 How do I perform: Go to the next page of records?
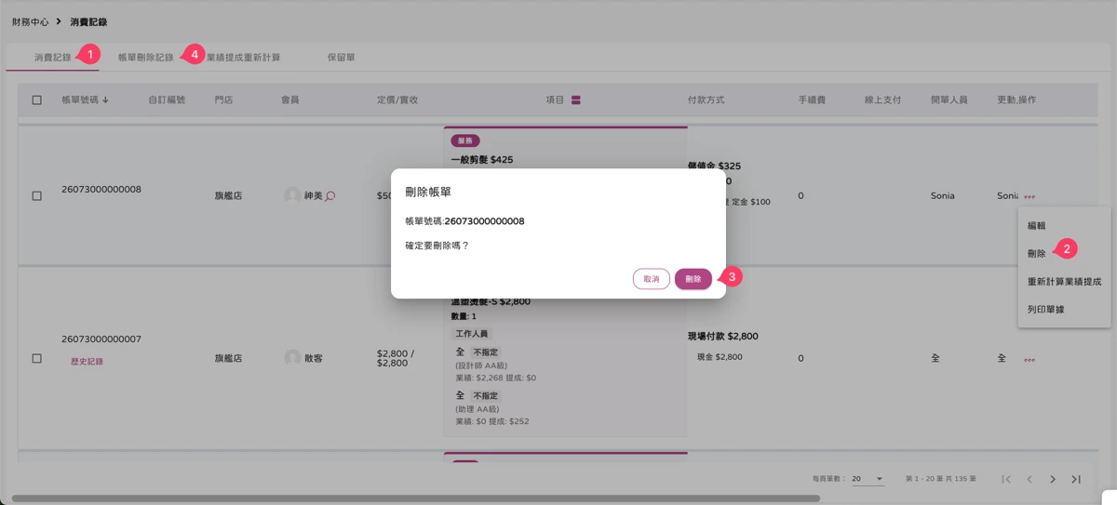point(1053,479)
